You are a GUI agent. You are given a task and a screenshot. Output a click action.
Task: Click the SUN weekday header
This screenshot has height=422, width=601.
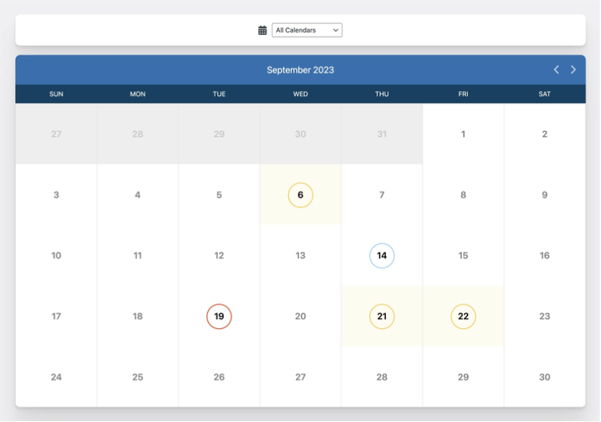[56, 94]
